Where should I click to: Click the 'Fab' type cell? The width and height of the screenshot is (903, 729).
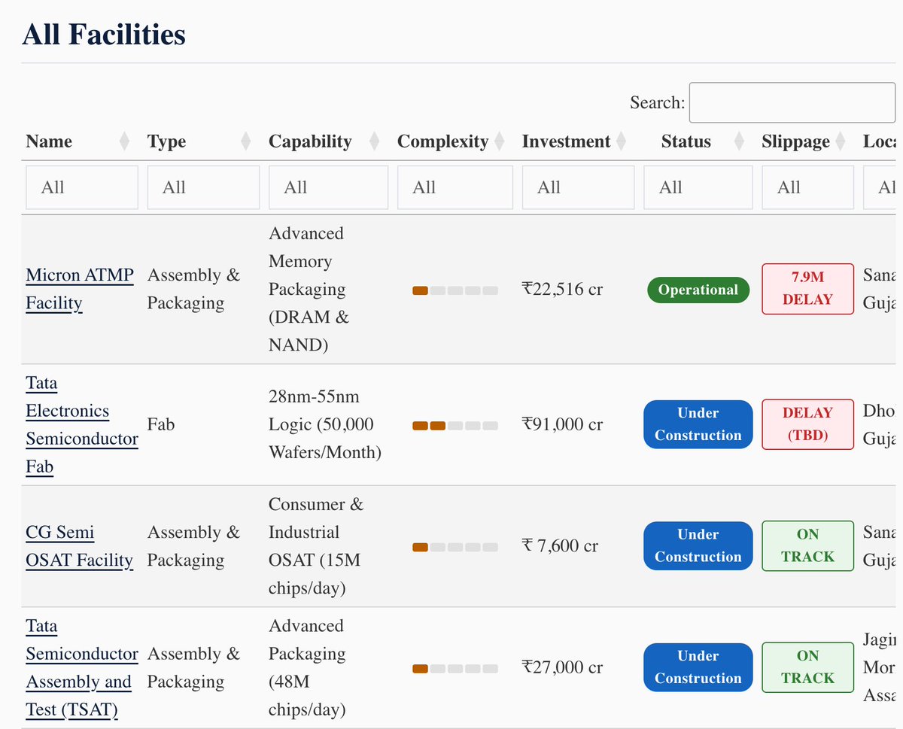[x=160, y=425]
